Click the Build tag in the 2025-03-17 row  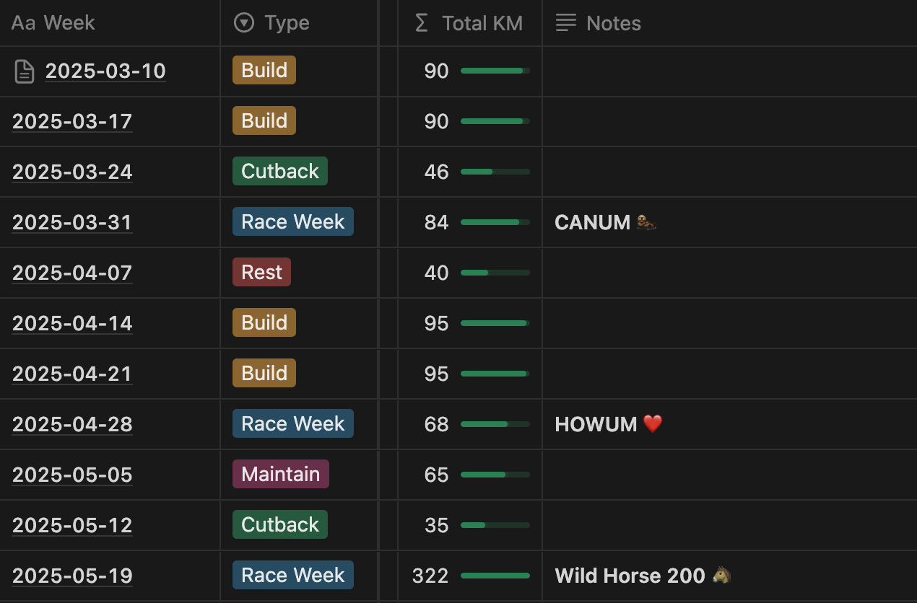click(264, 120)
